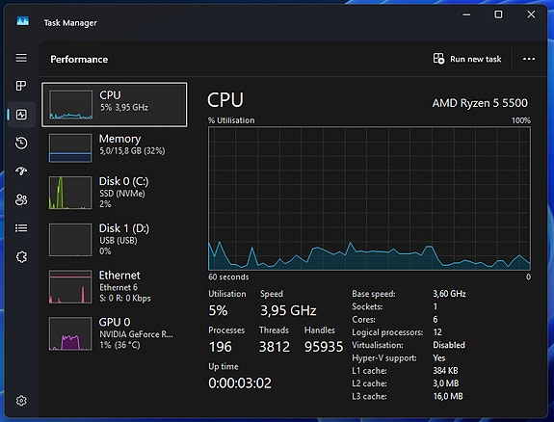
Task: Go to the Processes page icon
Action: pyautogui.click(x=21, y=86)
